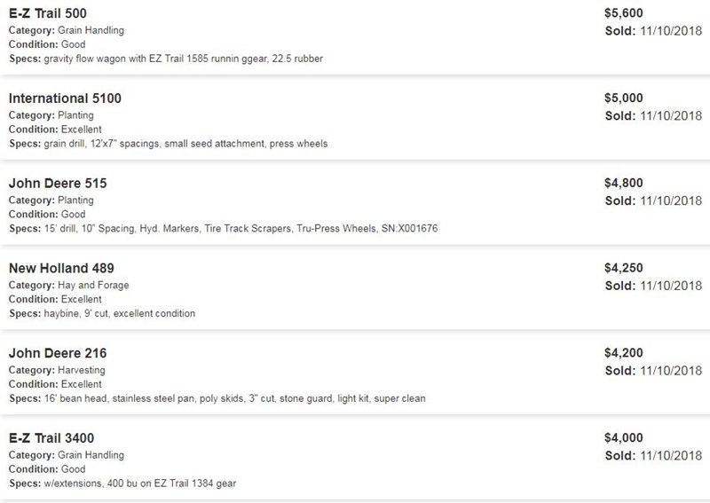Screen dimensions: 710x503
Task: Open the E-Z Trail 3400 listing title
Action: coord(51,438)
